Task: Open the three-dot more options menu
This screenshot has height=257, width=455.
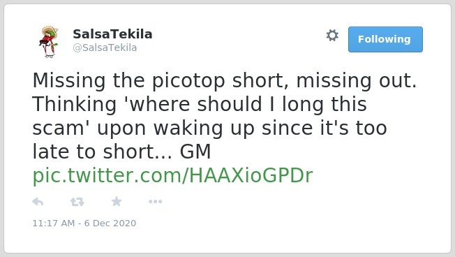Action: pyautogui.click(x=155, y=202)
